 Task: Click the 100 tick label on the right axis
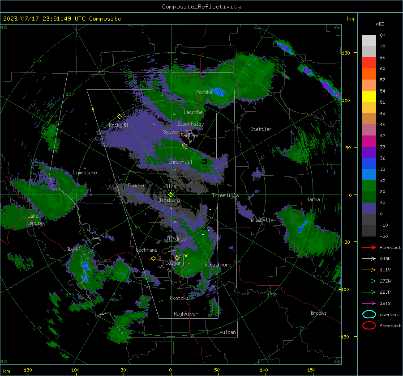(346, 100)
